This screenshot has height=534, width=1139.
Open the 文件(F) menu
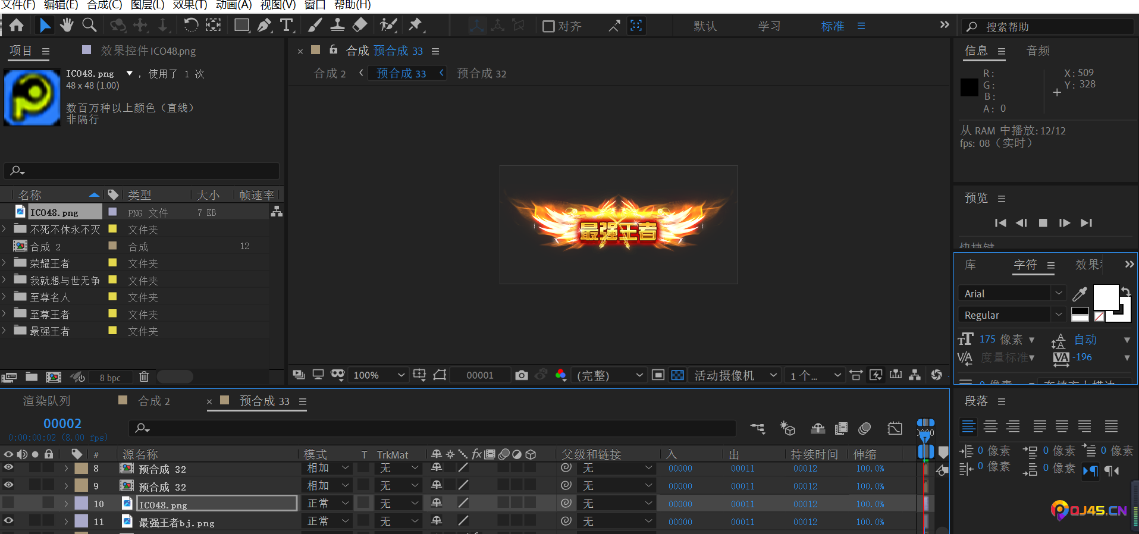point(19,5)
